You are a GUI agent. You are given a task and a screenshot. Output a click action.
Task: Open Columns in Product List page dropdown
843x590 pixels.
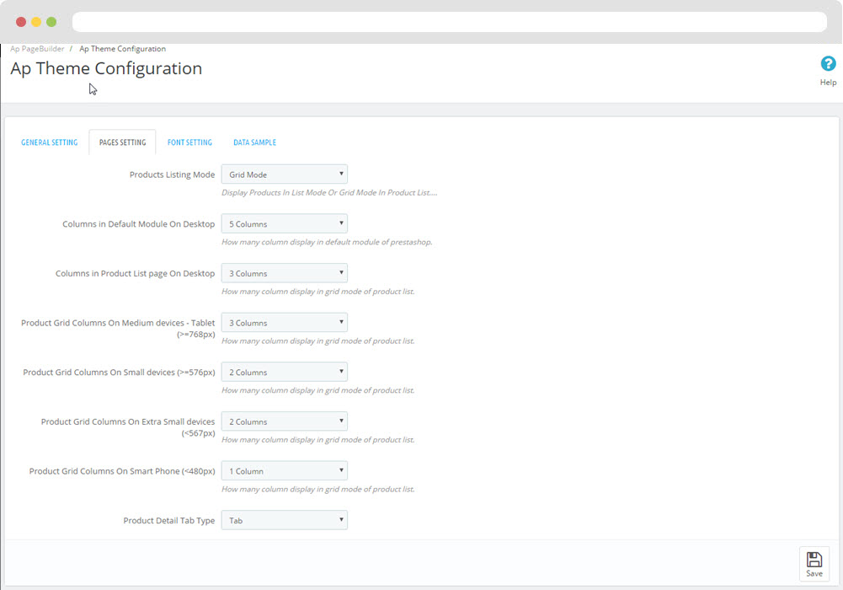tap(284, 274)
